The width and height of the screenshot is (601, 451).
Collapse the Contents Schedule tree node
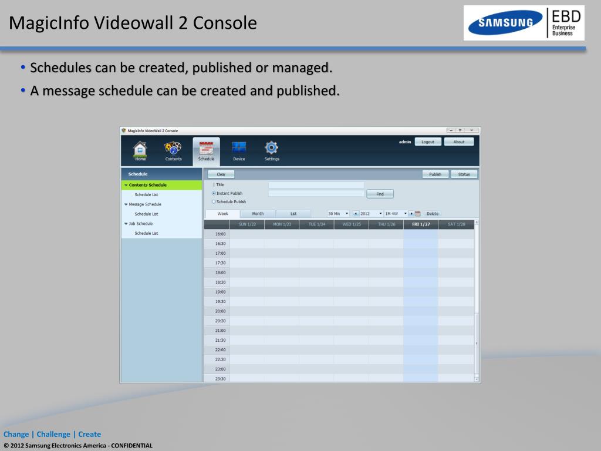tap(126, 185)
